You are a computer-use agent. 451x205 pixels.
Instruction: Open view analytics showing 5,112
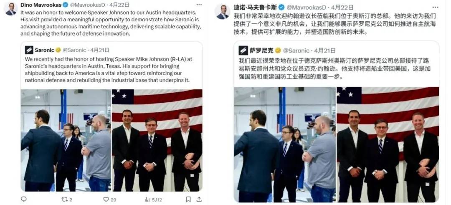coord(153,199)
